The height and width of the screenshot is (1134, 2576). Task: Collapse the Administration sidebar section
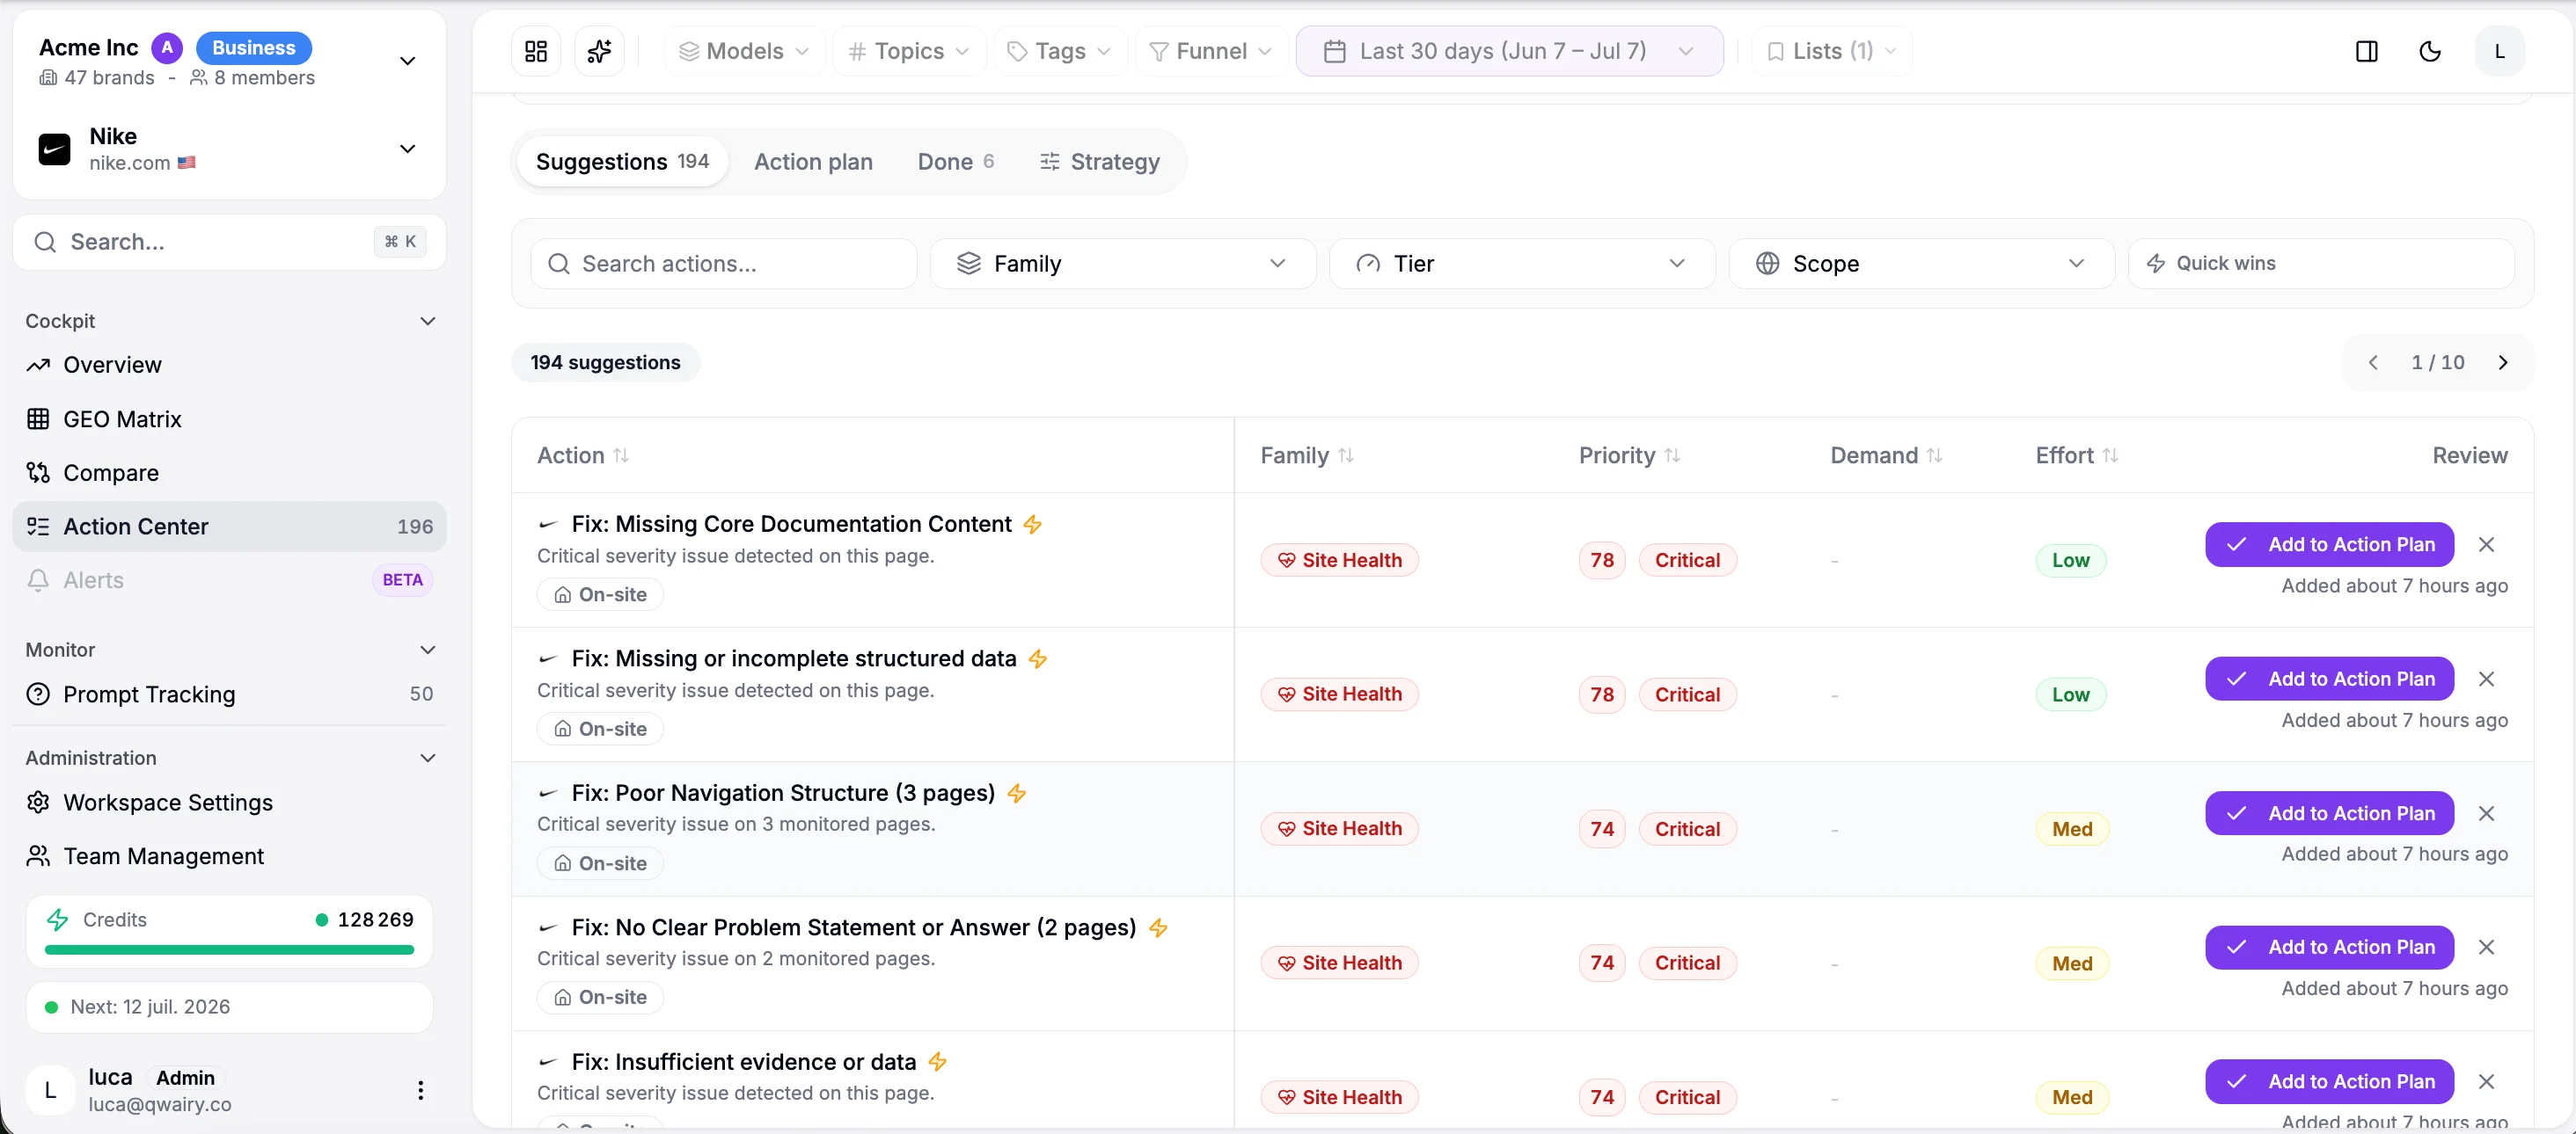428,759
